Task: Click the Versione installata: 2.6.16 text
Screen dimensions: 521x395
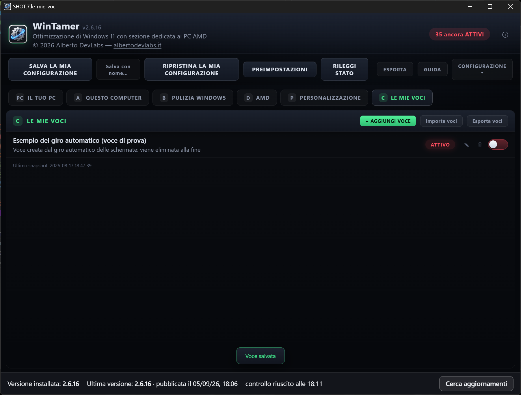Action: pos(43,384)
